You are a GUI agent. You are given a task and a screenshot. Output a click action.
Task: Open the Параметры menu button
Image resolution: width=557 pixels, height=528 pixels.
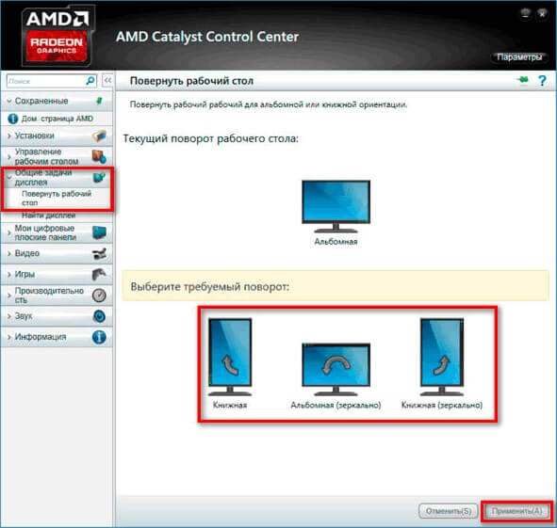[x=519, y=57]
